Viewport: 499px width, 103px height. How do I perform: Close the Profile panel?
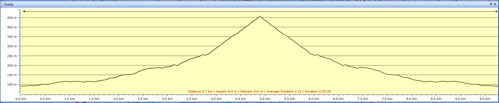click(x=495, y=4)
